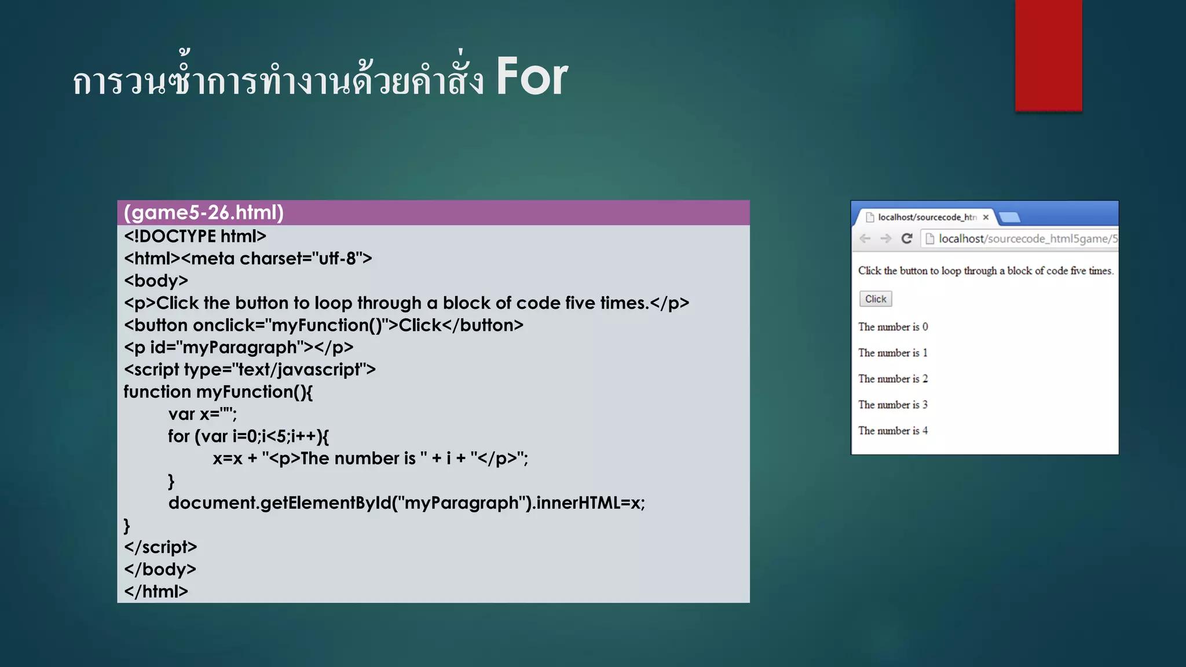Click the slide title ending in 'For'
Viewport: 1186px width, 667px height.
pos(320,78)
